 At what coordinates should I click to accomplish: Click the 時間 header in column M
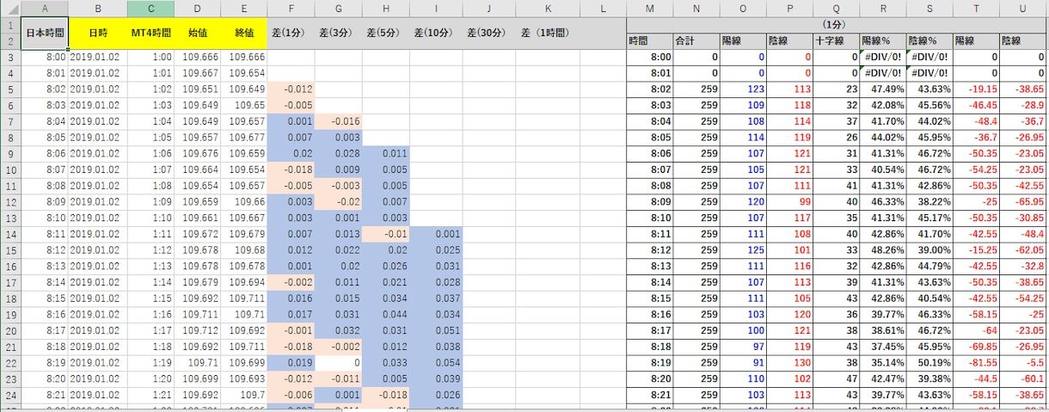click(x=649, y=40)
